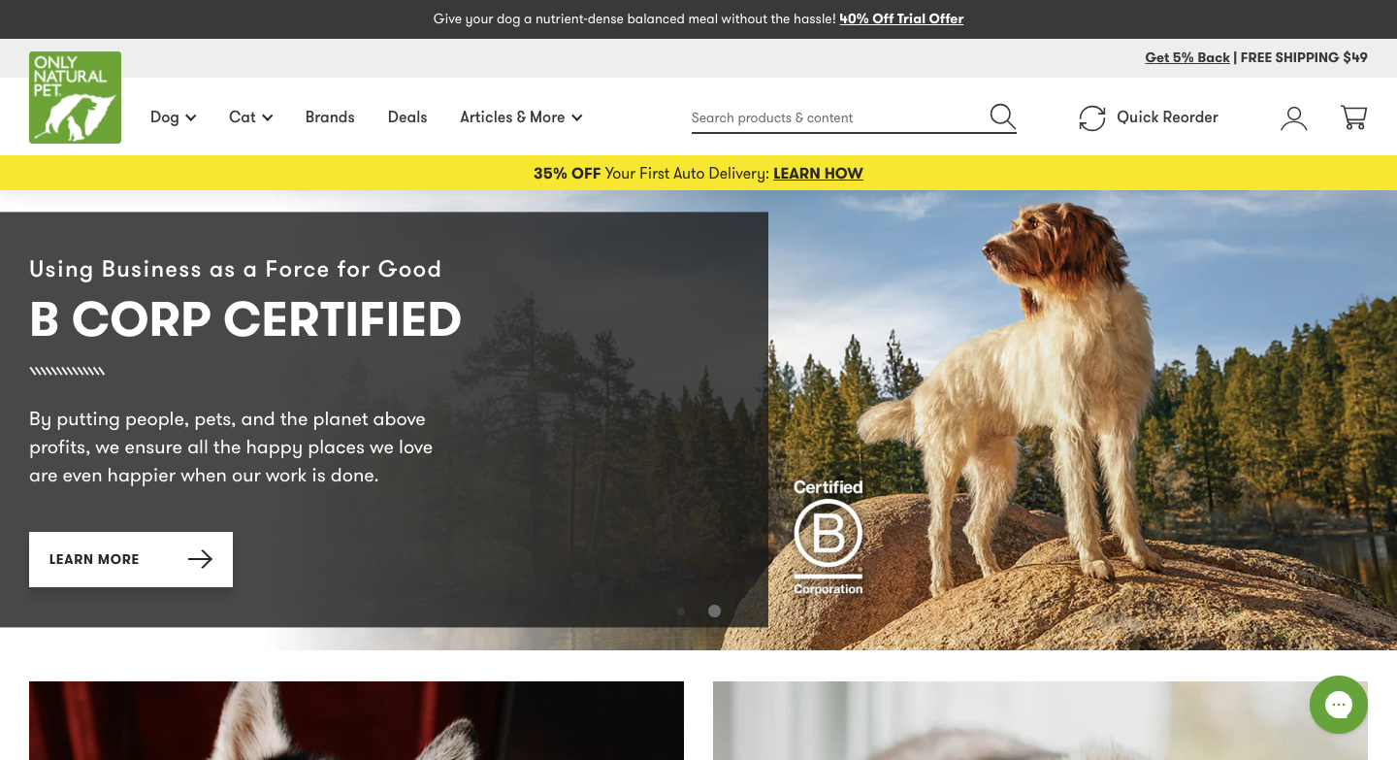The image size is (1397, 760).
Task: Click the husky photo thumbnail below banner
Action: [356, 720]
